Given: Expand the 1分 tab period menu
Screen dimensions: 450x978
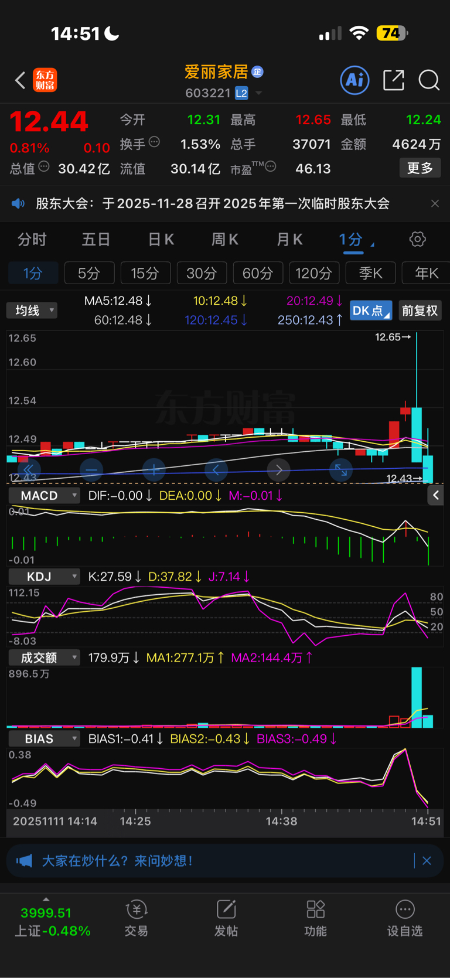Looking at the screenshot, I should [373, 244].
